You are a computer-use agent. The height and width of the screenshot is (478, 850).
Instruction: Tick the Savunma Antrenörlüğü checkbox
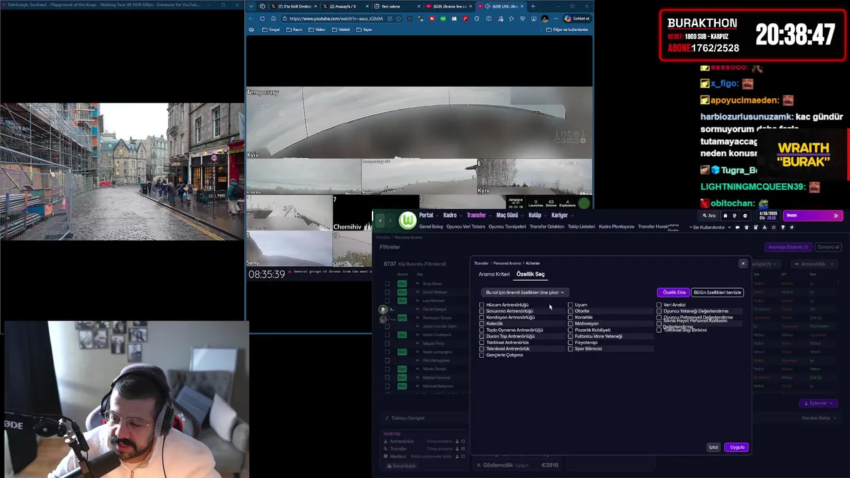coord(482,311)
